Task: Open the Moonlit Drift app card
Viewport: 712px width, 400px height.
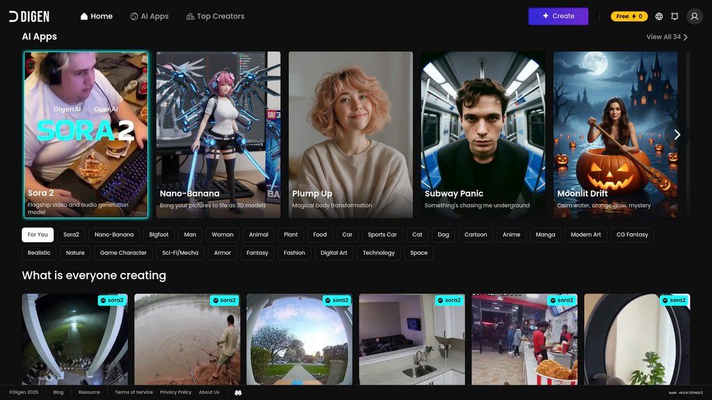Action: 615,135
